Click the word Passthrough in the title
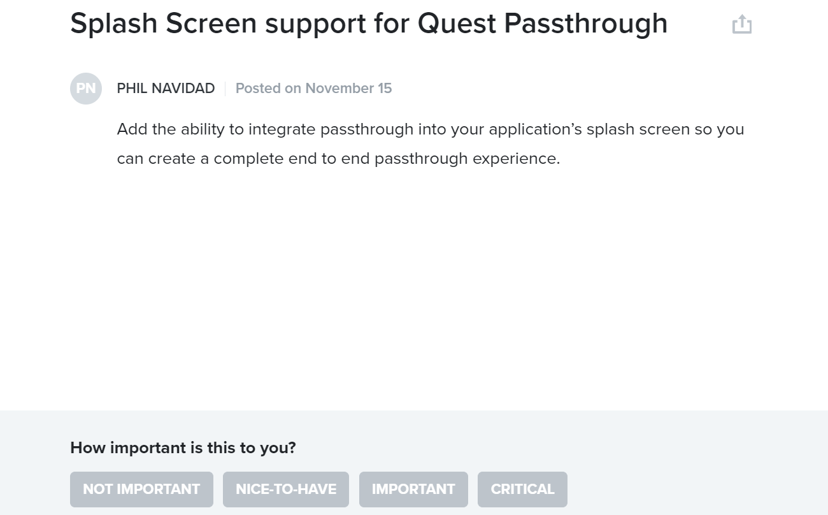The width and height of the screenshot is (828, 515). (x=585, y=24)
